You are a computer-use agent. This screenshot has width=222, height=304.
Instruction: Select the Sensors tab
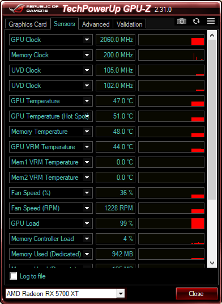[x=64, y=24]
